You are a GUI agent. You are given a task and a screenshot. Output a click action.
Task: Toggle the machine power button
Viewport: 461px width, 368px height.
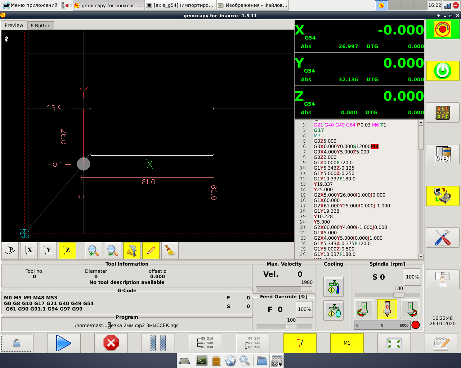pos(443,71)
